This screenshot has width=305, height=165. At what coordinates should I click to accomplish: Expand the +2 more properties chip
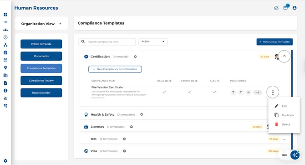258,93
